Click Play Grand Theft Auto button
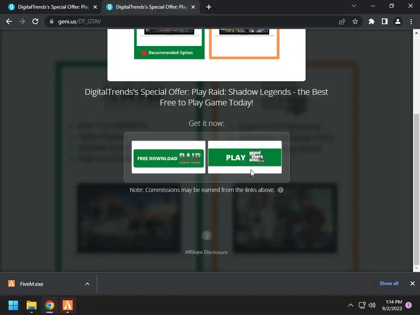This screenshot has width=420, height=315. 245,157
